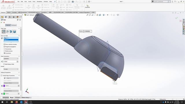The image size is (185, 104).
Task: Click the Print icon in top toolbar
Action: coord(73,1)
